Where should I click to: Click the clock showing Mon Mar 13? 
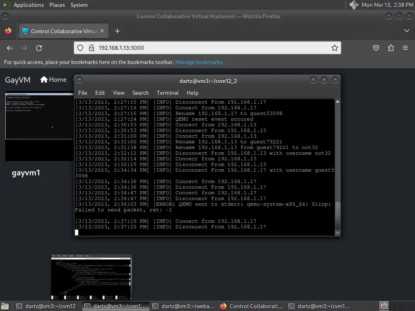pos(387,5)
